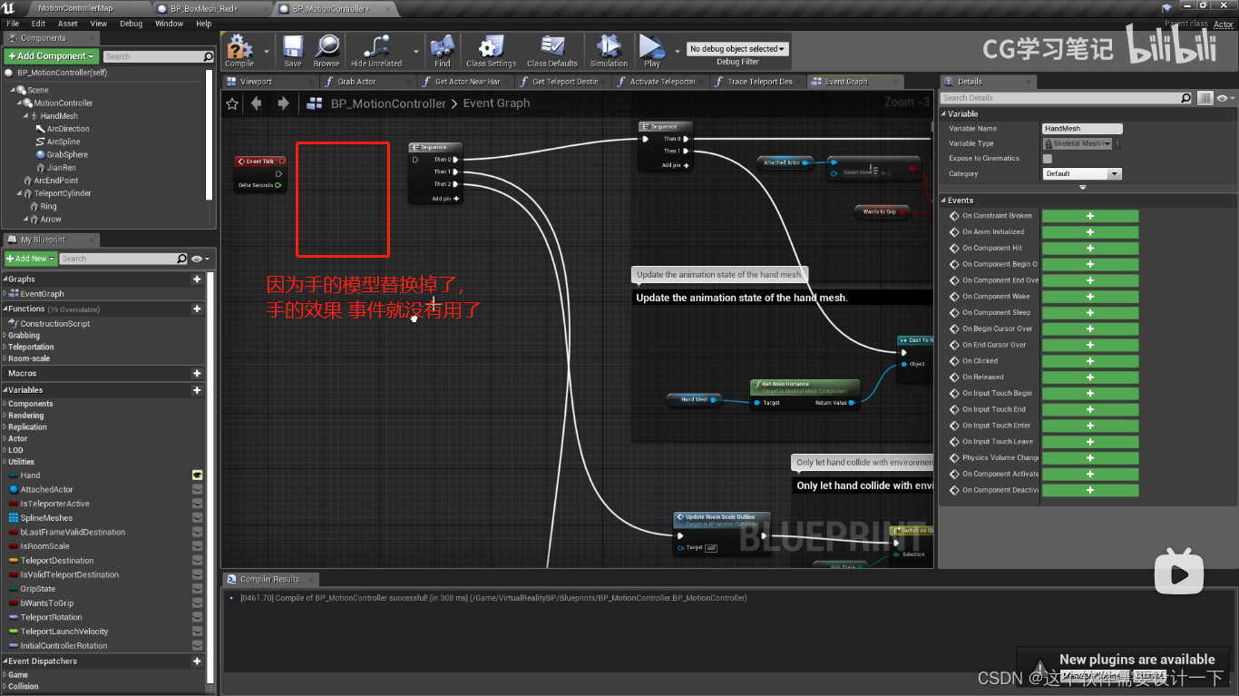1239x696 pixels.
Task: Toggle visibility of GripState variable
Action: coord(197,589)
